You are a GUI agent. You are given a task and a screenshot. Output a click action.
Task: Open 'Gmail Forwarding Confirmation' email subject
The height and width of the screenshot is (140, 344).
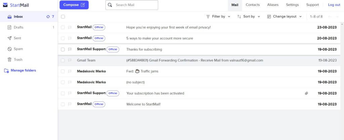[195, 60]
